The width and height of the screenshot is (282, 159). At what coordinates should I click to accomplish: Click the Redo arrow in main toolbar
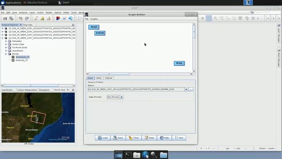pyautogui.click(x=27, y=19)
